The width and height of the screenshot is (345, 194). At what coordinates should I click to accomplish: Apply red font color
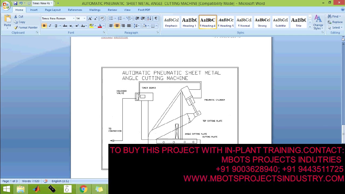[x=100, y=26]
